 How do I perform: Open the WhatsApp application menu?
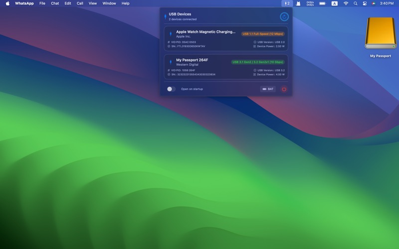click(24, 3)
